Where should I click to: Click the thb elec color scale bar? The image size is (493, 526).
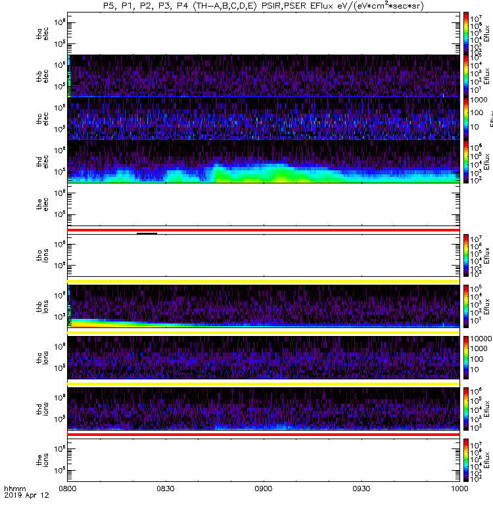pyautogui.click(x=466, y=76)
